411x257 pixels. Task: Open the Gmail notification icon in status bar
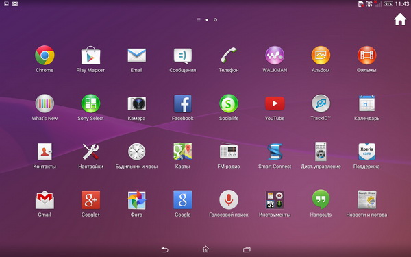pyautogui.click(x=15, y=4)
